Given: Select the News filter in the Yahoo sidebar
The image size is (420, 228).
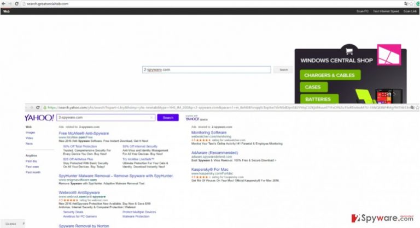Looking at the screenshot, I should [29, 144].
